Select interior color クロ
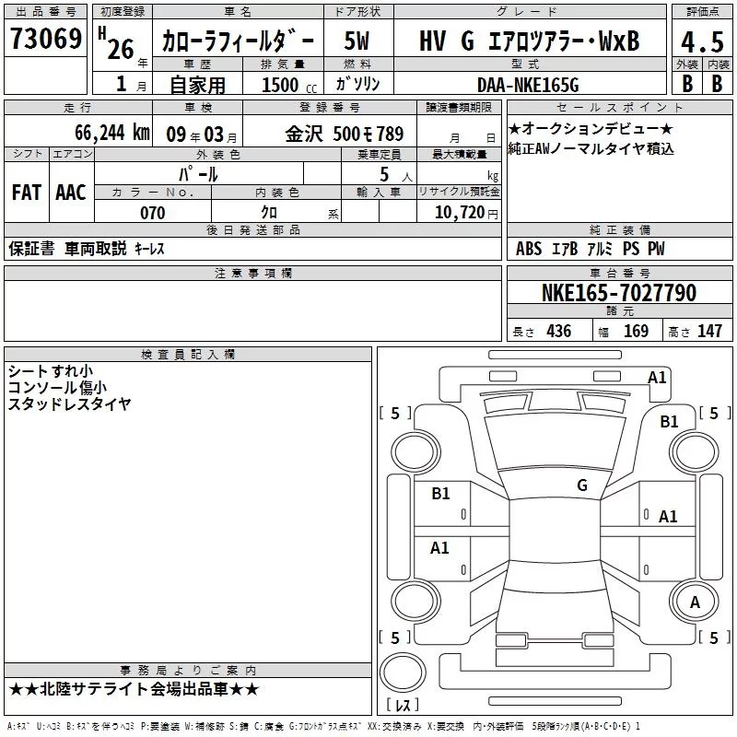 (x=269, y=213)
